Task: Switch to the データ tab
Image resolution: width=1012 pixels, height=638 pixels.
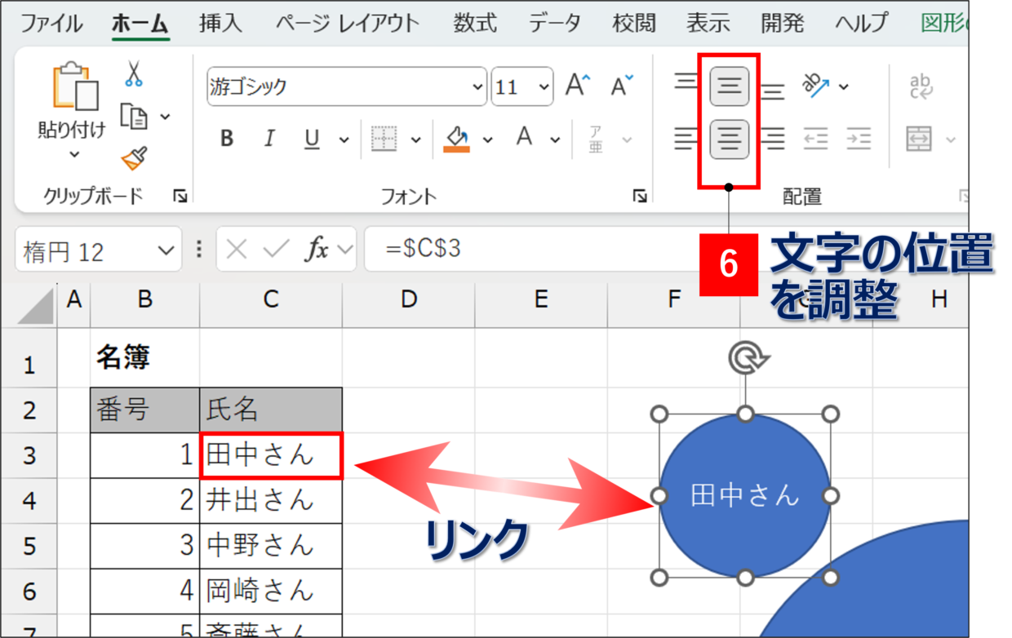Action: pyautogui.click(x=557, y=23)
